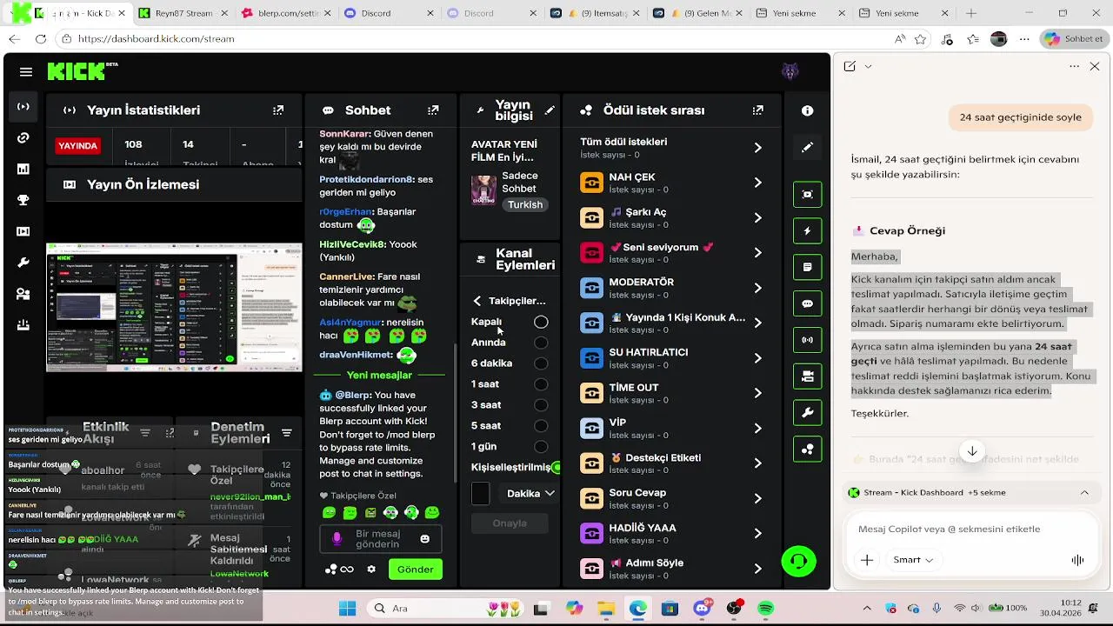The height and width of the screenshot is (626, 1113).
Task: Open the link icon in left sidebar
Action: tap(23, 138)
